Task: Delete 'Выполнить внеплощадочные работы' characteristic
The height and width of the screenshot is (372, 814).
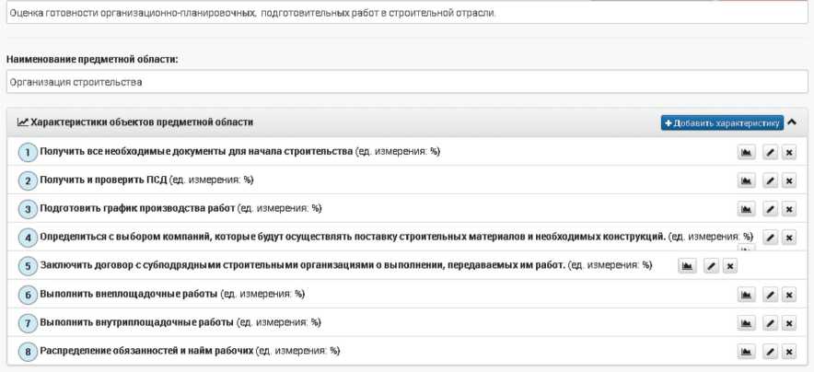Action: (789, 295)
